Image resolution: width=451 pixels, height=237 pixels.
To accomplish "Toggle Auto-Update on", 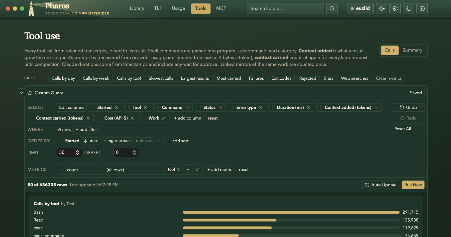I will (x=381, y=185).
